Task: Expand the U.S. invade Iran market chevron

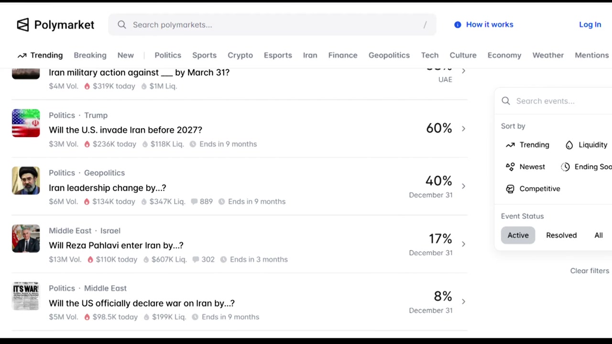Action: point(463,129)
